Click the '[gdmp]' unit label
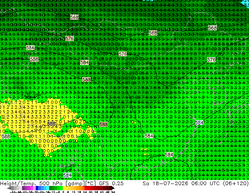Image resolution: width=249 pixels, height=193 pixels. pos(75,184)
